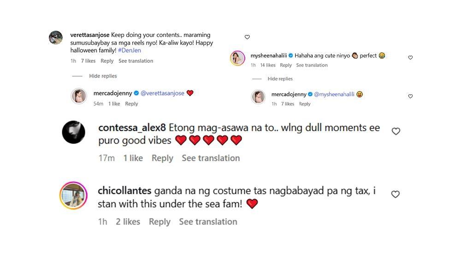The width and height of the screenshot is (461, 260).
Task: Collapse replies under mysheenahalili's comment
Action: pos(280,79)
